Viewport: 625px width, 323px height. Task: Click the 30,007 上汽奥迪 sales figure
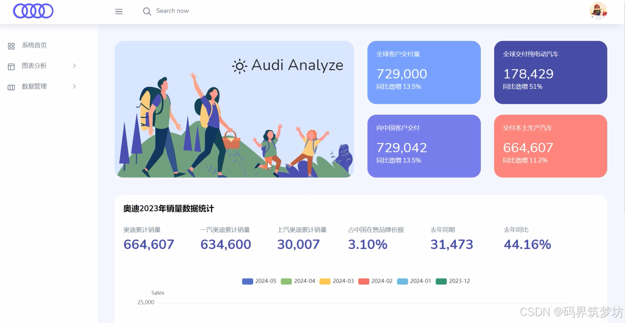pos(298,245)
